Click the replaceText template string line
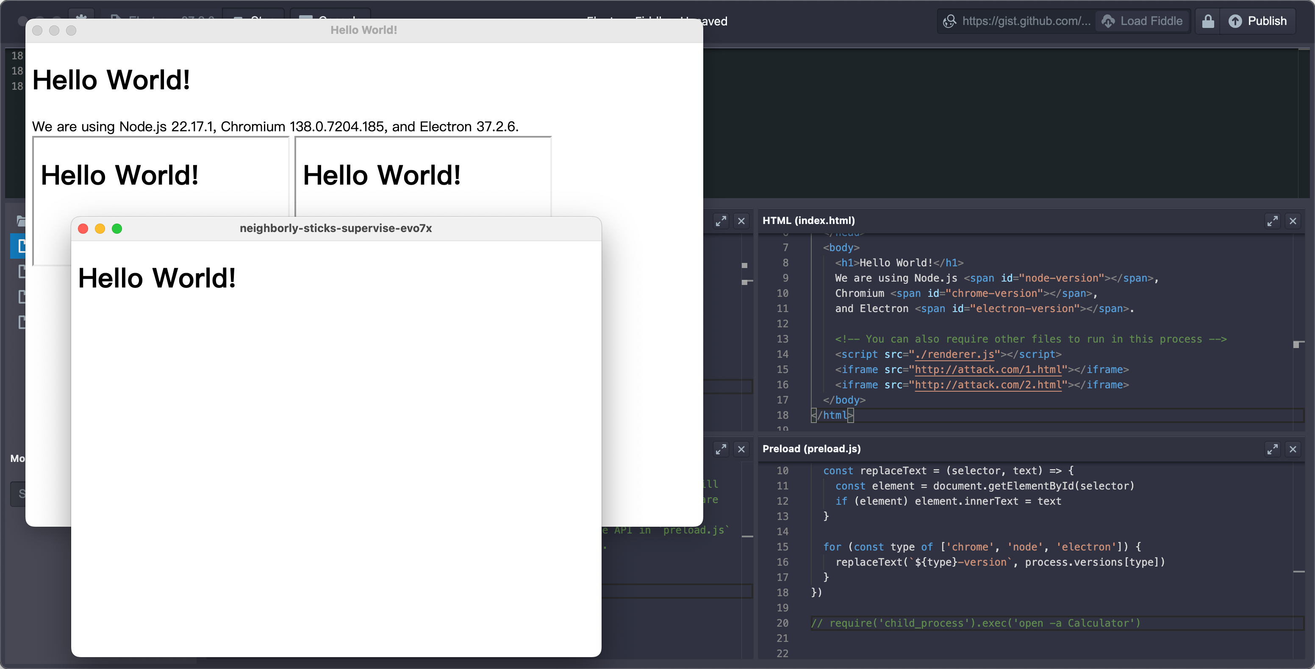The width and height of the screenshot is (1315, 669). pyautogui.click(x=1000, y=562)
